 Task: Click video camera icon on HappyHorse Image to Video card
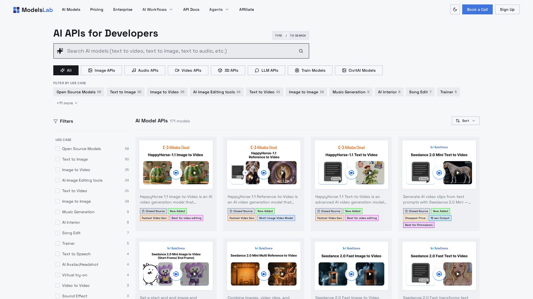click(x=176, y=173)
